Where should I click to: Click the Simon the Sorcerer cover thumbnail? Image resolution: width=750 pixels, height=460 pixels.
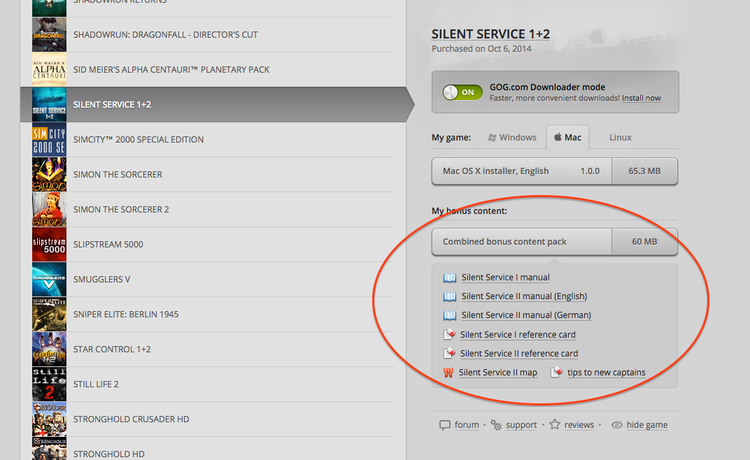tap(49, 175)
